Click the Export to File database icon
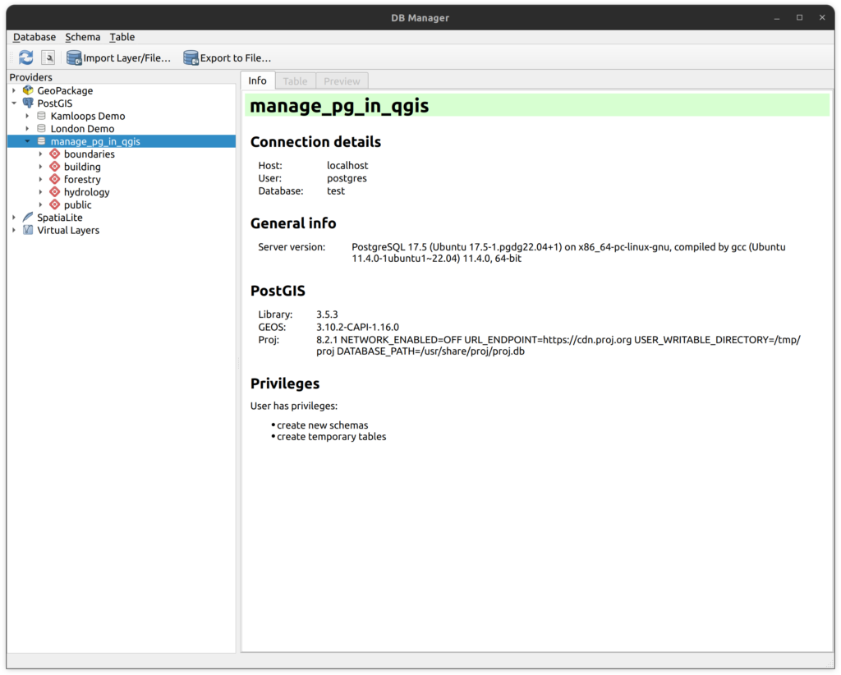Screen dimensions: 841x675 point(191,57)
